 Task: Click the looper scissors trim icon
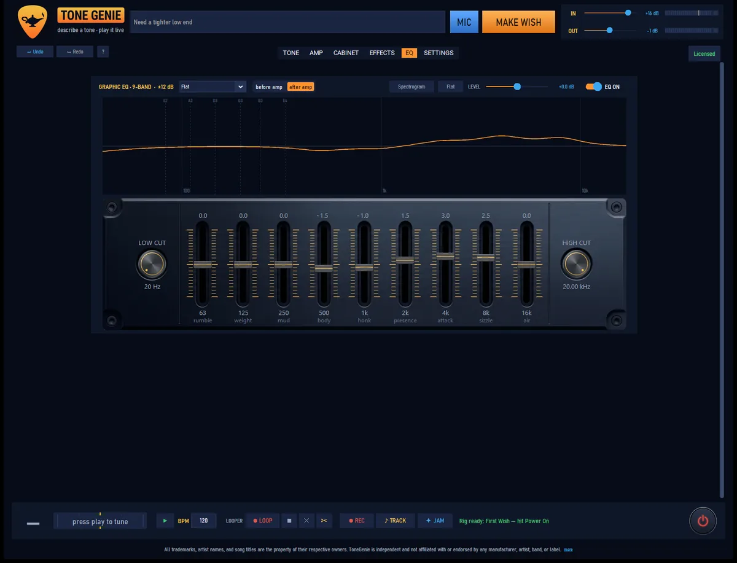(x=324, y=521)
